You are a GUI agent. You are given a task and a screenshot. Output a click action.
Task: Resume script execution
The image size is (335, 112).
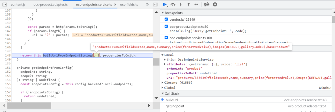tap(165, 4)
